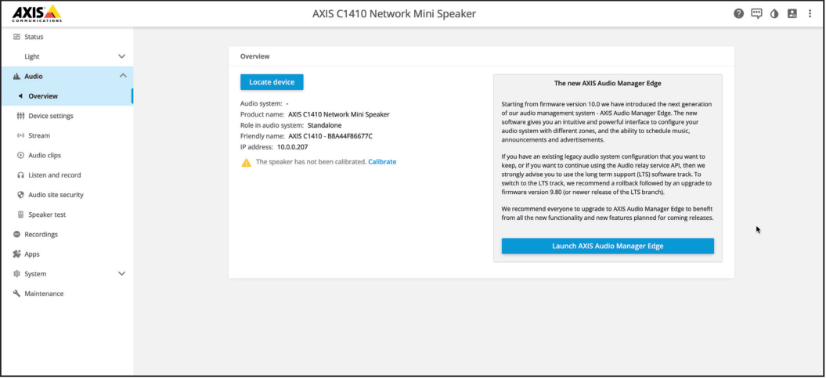The image size is (826, 378).
Task: Open the Audio clips section
Action: (x=45, y=155)
